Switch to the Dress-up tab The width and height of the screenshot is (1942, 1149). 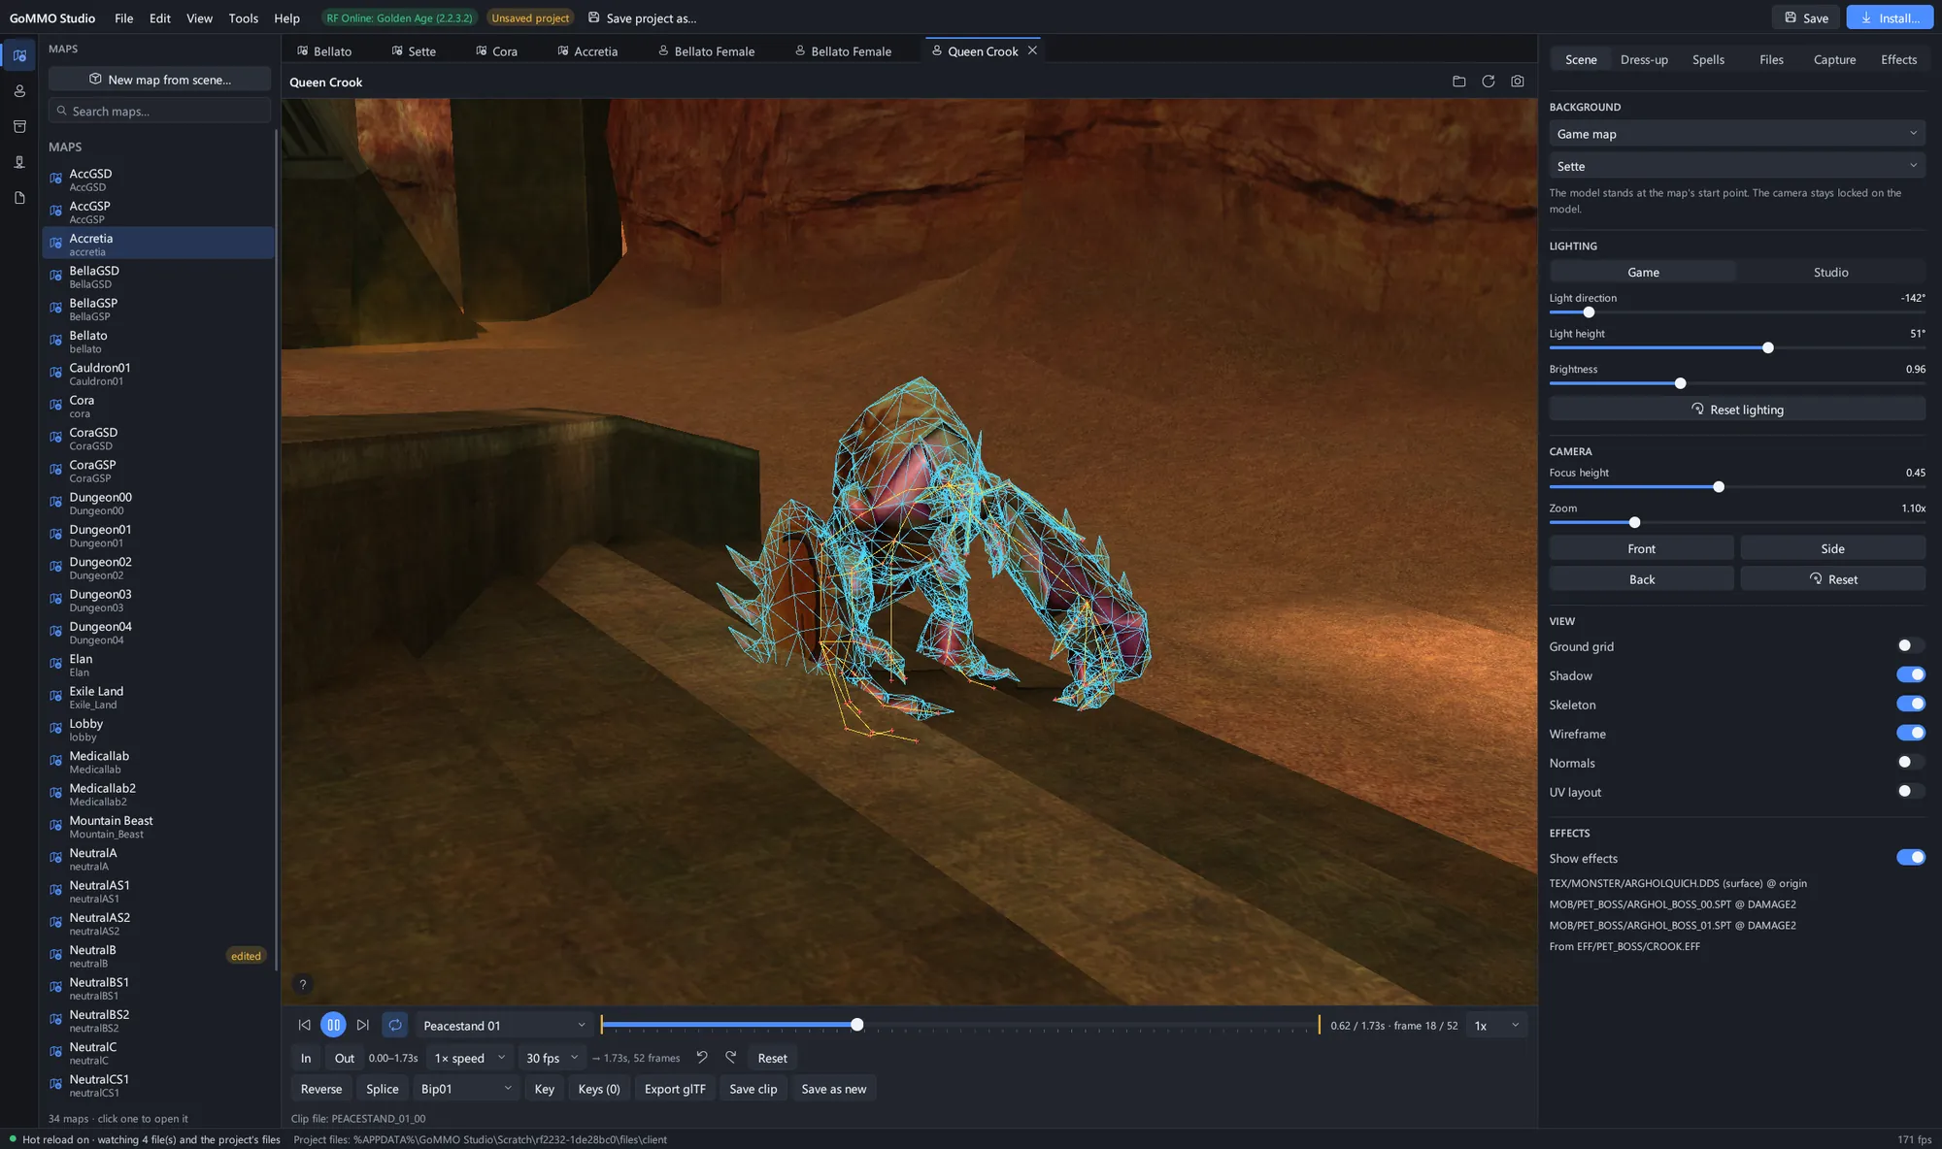tap(1644, 59)
